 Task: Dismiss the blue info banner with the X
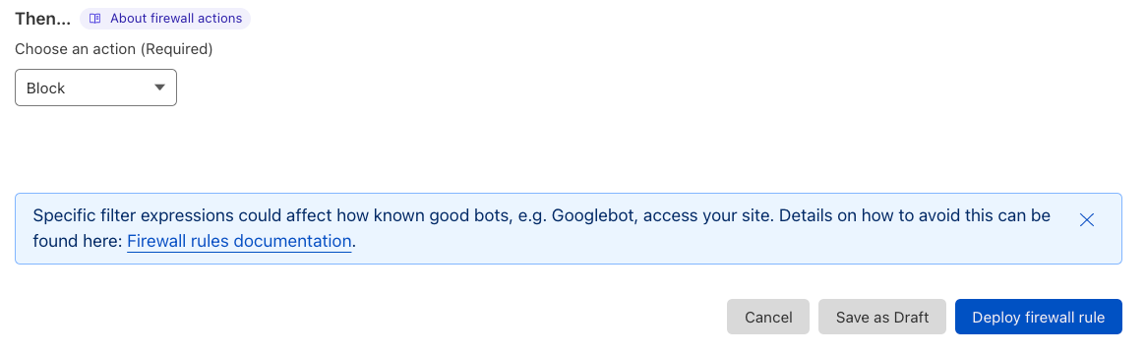pos(1086,219)
